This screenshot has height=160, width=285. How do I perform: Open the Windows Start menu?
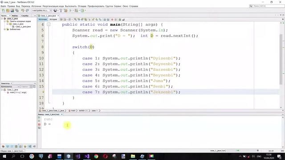4,156
